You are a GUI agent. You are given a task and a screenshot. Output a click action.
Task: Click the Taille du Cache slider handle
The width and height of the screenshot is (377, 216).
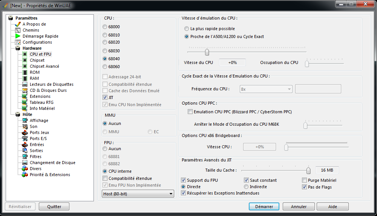pyautogui.click(x=308, y=170)
